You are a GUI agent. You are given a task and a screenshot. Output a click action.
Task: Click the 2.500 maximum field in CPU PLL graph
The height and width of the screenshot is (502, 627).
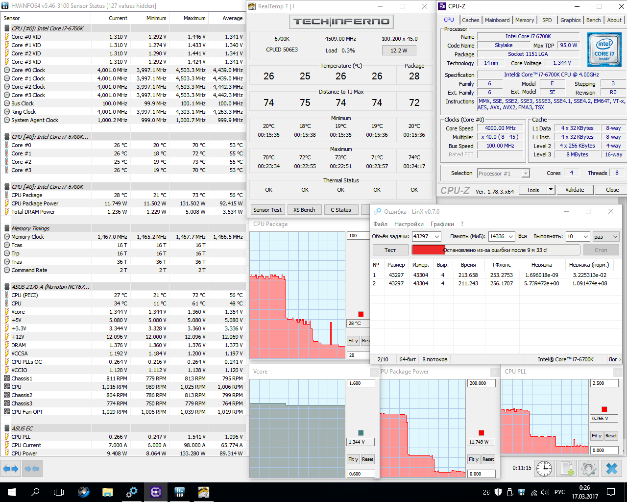pos(604,383)
